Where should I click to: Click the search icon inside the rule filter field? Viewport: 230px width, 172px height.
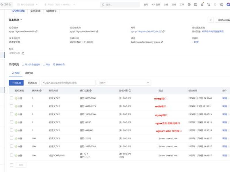tap(45, 83)
